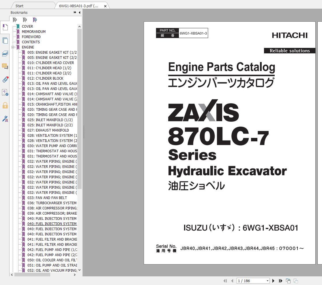Screen dimensions: 322x285
Task: Open 051: OIL PUMP bookmark
Action: click(52, 265)
